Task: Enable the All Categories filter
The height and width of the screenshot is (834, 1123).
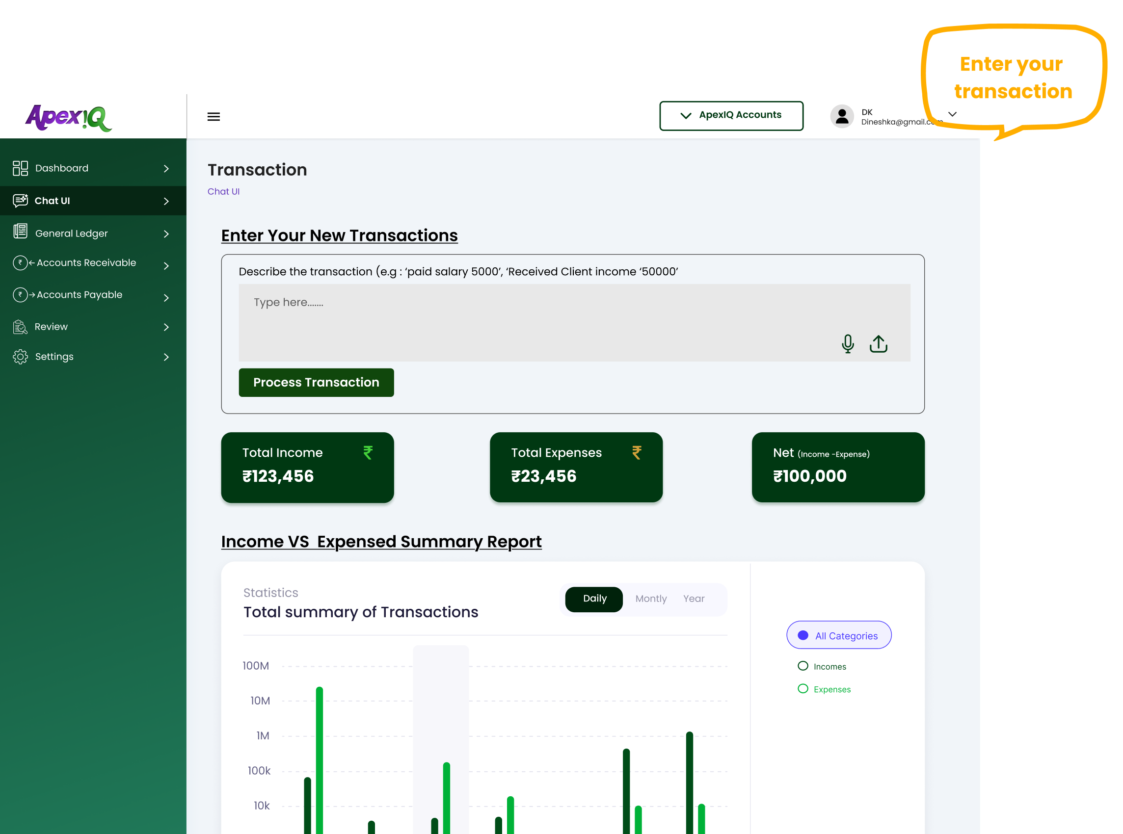Action: point(838,635)
